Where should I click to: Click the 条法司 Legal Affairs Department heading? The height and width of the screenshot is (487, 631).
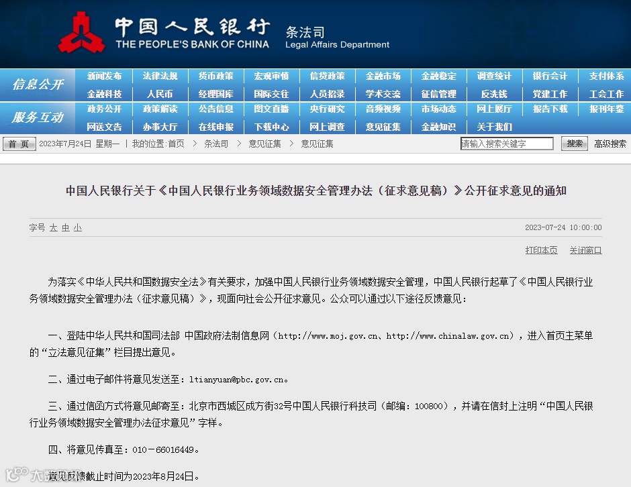tap(337, 38)
